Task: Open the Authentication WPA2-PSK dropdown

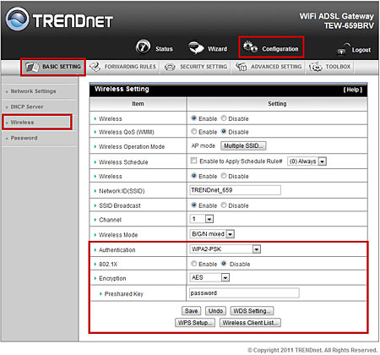Action: 225,249
